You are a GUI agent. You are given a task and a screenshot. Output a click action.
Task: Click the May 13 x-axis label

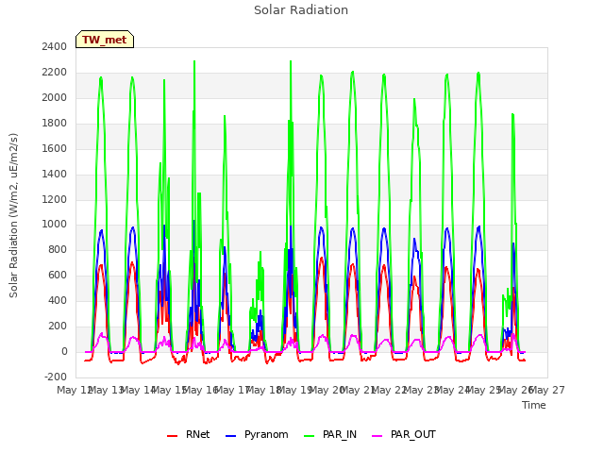106,390
